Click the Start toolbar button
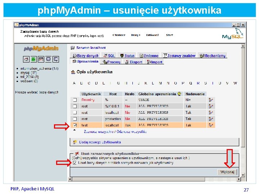The width and height of the screenshot is (259, 194). point(169,35)
